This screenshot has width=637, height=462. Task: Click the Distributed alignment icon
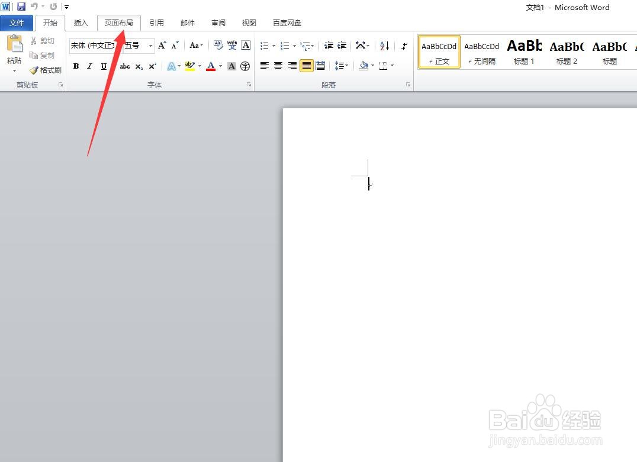pos(320,66)
